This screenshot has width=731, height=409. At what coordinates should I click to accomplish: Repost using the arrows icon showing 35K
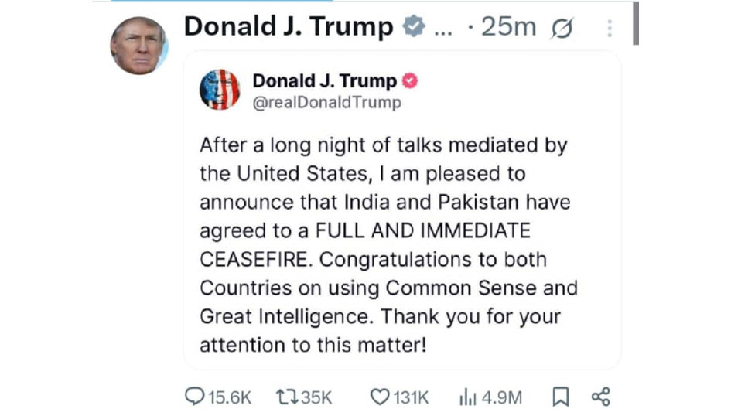pos(288,397)
